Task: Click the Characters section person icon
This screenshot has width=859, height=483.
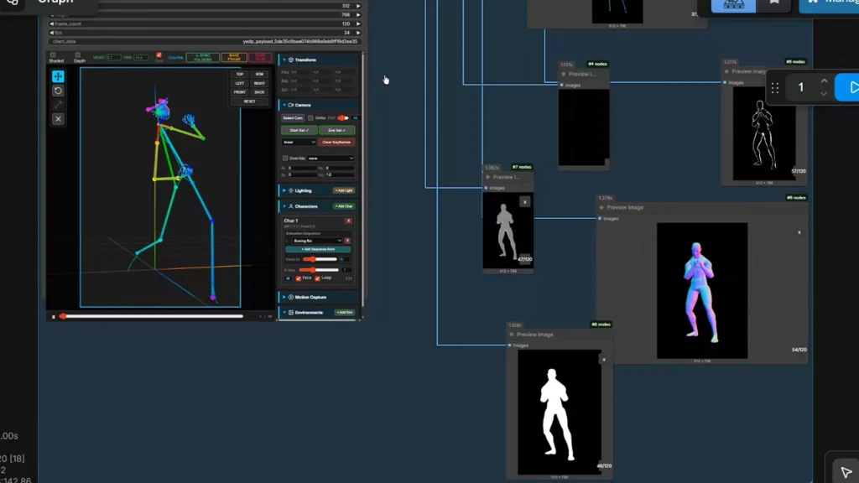Action: point(291,206)
